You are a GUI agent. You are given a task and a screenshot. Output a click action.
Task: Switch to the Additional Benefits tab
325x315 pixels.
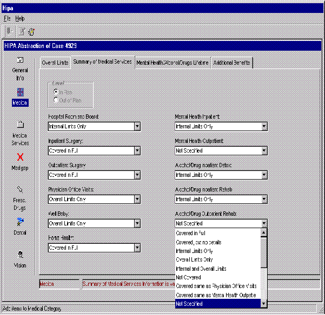pos(231,63)
